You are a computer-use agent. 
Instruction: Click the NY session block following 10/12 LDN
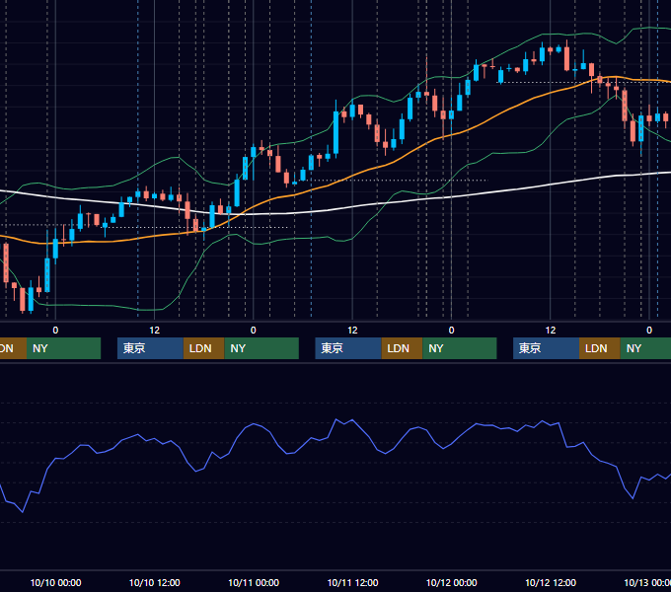point(645,348)
